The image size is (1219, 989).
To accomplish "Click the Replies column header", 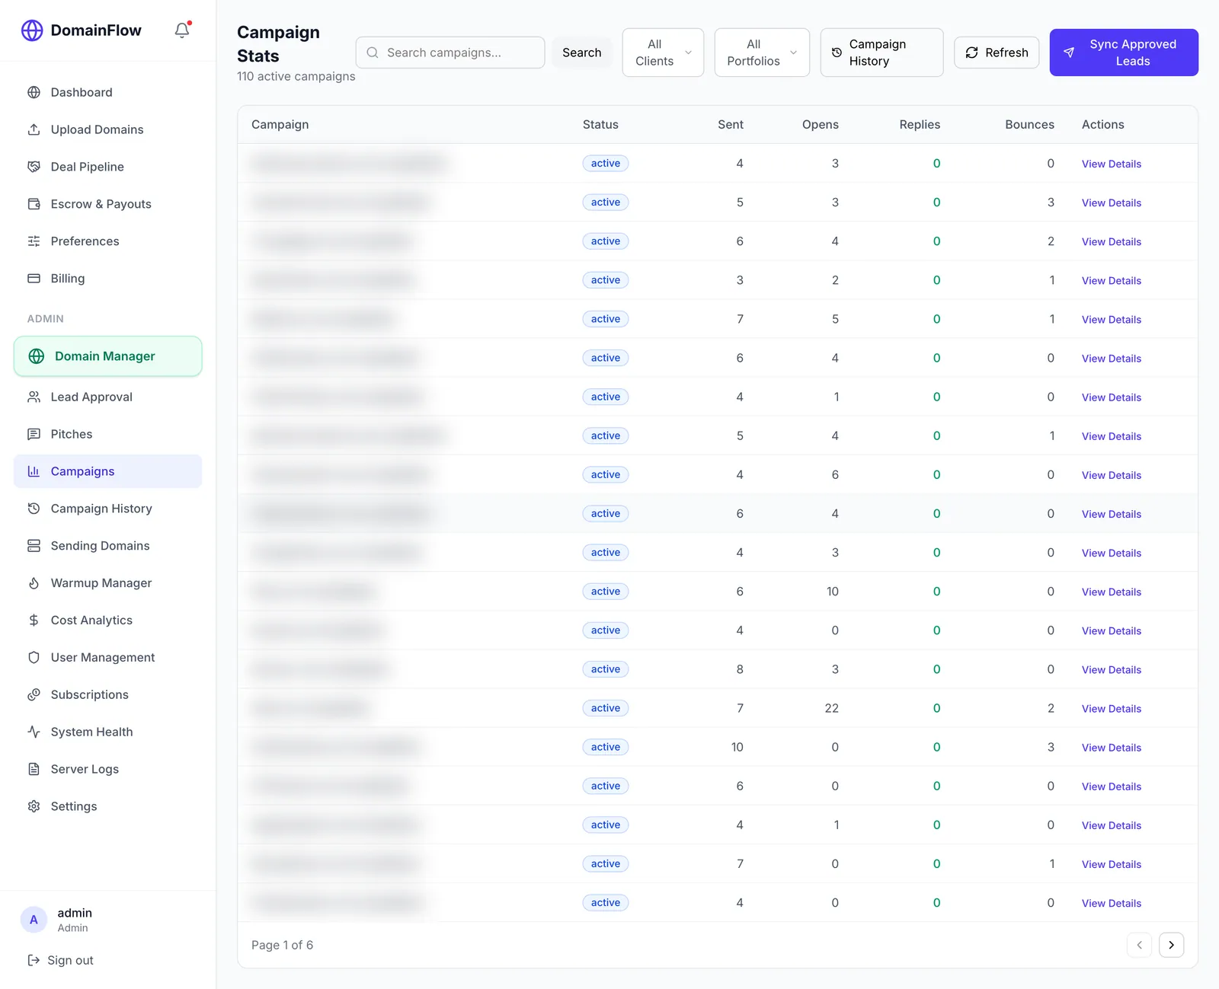I will coord(920,124).
